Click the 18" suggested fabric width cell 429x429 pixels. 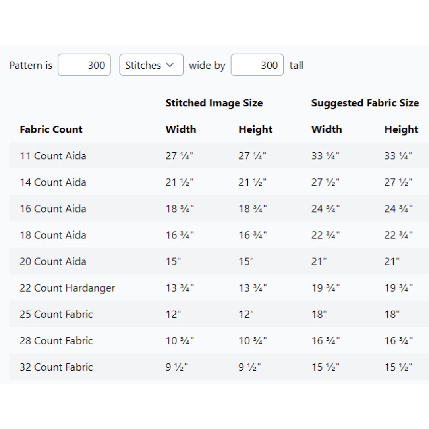tap(319, 314)
